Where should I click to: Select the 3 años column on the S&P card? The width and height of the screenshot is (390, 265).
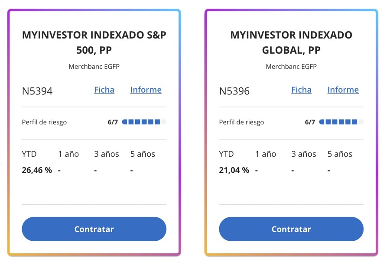(106, 154)
